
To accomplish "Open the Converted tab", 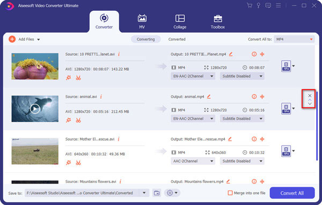I will 177,39.
